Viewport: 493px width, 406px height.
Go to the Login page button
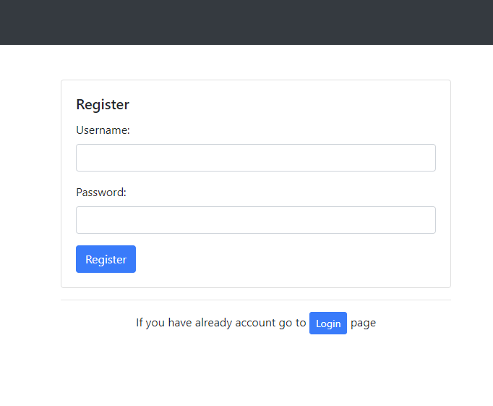[328, 323]
